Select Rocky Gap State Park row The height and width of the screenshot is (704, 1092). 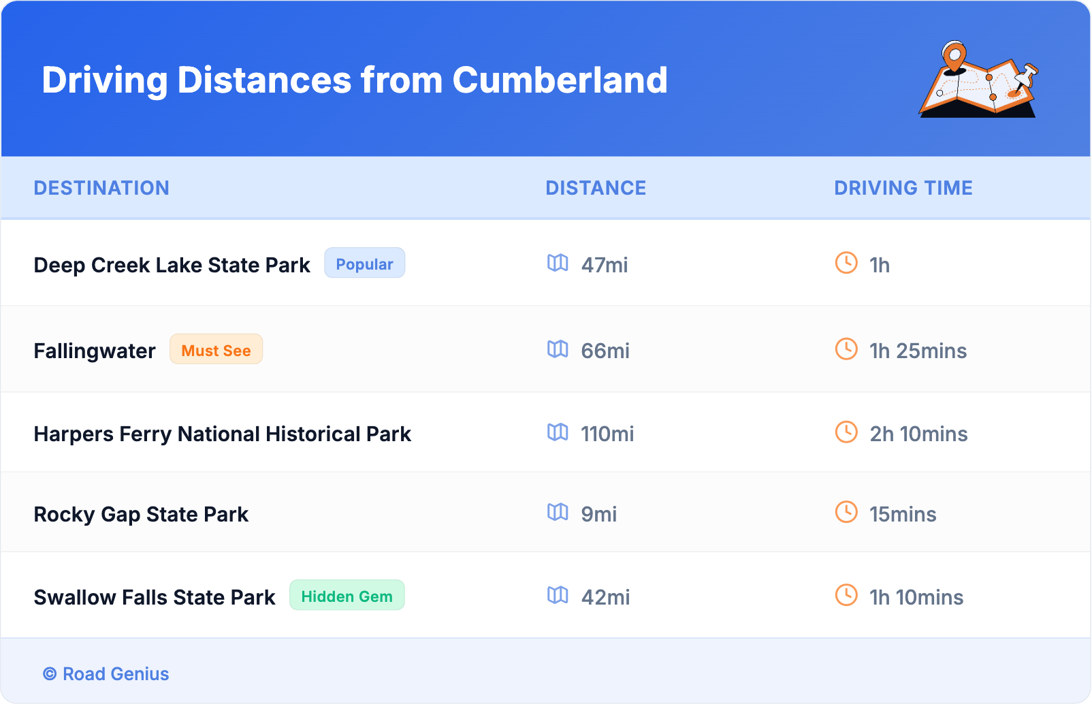(141, 514)
